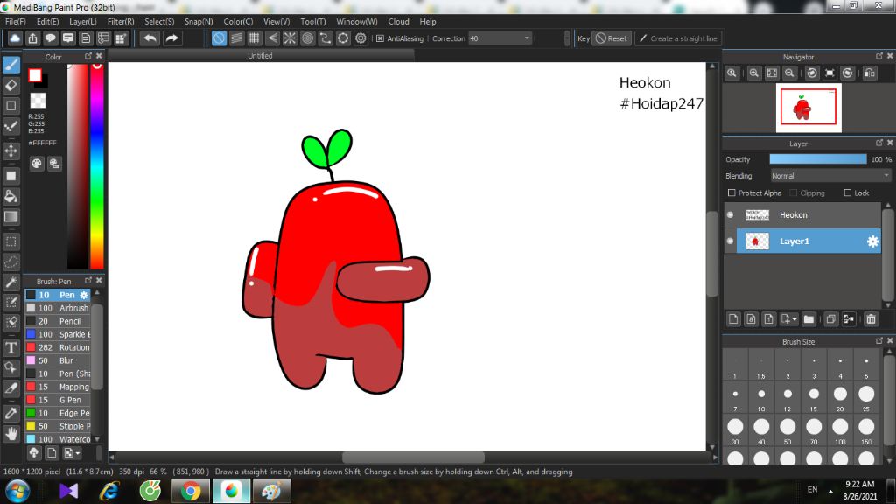This screenshot has height=504, width=896.
Task: Enable circle snap guide
Action: (307, 38)
